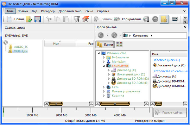Click the Жесткие диски (1) group header
190x125 pixels.
167,60
